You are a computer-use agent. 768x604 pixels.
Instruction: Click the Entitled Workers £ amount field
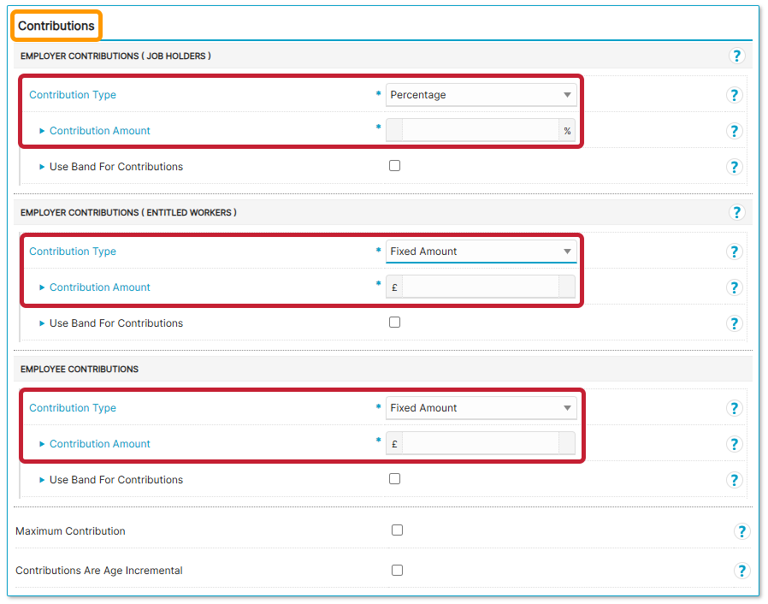479,287
